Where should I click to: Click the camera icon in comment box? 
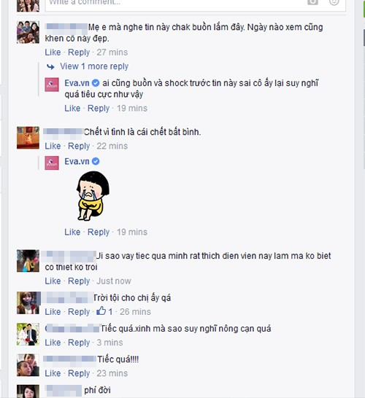pos(312,2)
